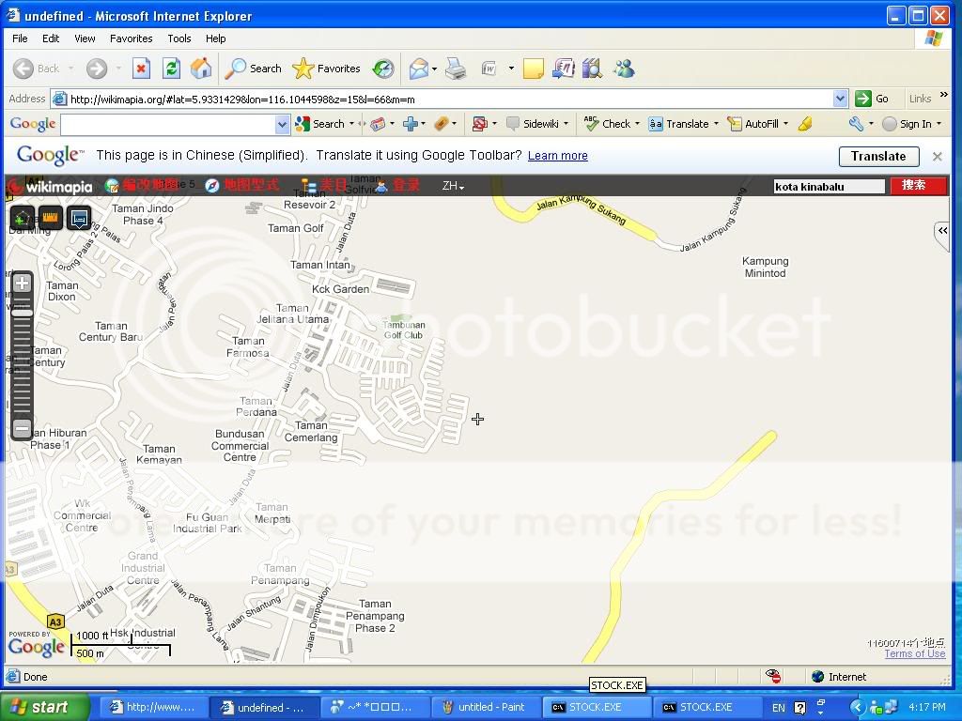Click the IE Home icon
The image size is (962, 721).
click(x=201, y=69)
